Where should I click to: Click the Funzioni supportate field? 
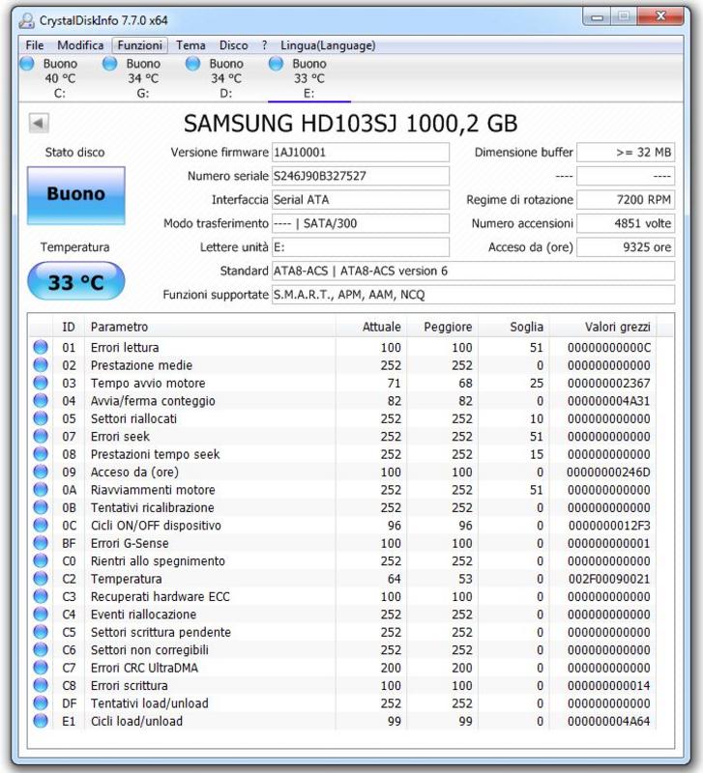tap(473, 295)
